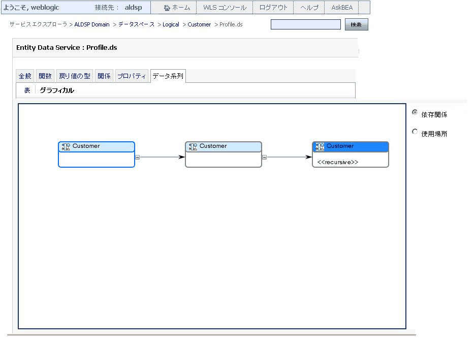This screenshot has width=476, height=342.
Task: Open the WLS コンソール link
Action: point(225,8)
